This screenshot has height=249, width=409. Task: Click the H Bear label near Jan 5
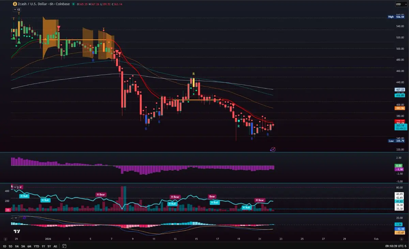(x=101, y=194)
